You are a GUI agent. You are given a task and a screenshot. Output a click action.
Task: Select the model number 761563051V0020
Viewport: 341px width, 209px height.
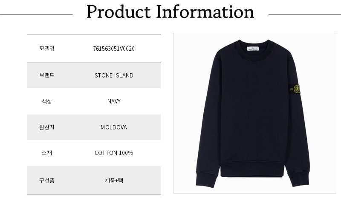click(114, 49)
